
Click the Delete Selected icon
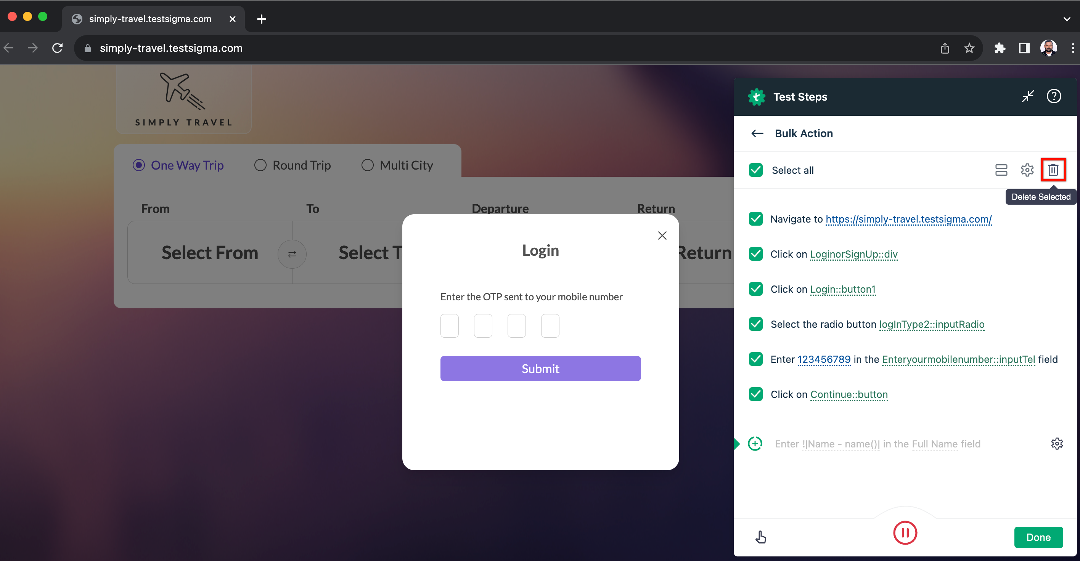(x=1055, y=169)
